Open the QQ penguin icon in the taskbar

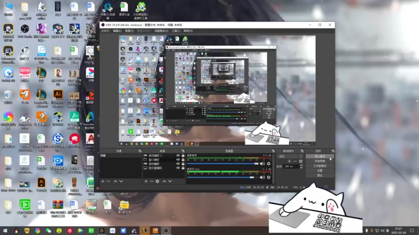16,230
